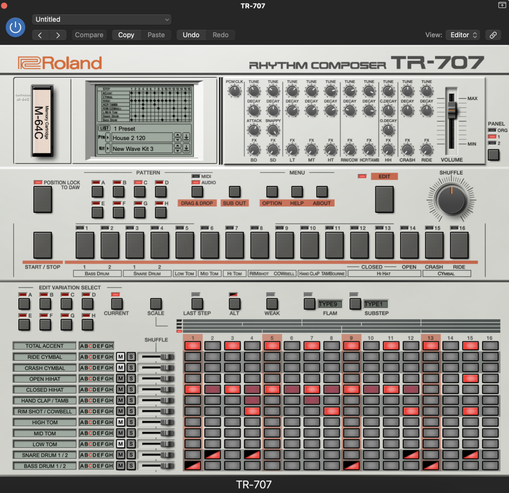
Task: Click the Scale button
Action: (156, 304)
